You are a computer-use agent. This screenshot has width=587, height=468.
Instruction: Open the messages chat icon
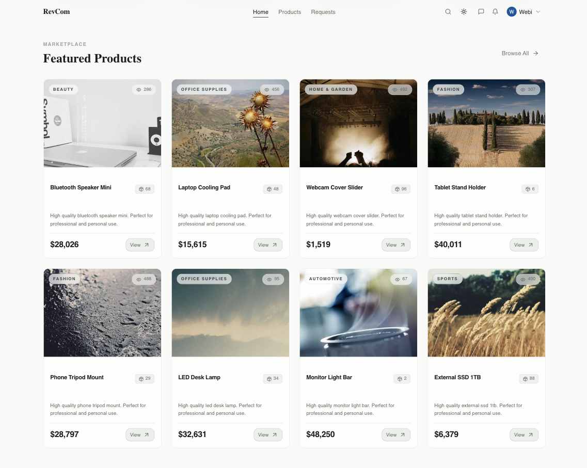[481, 12]
